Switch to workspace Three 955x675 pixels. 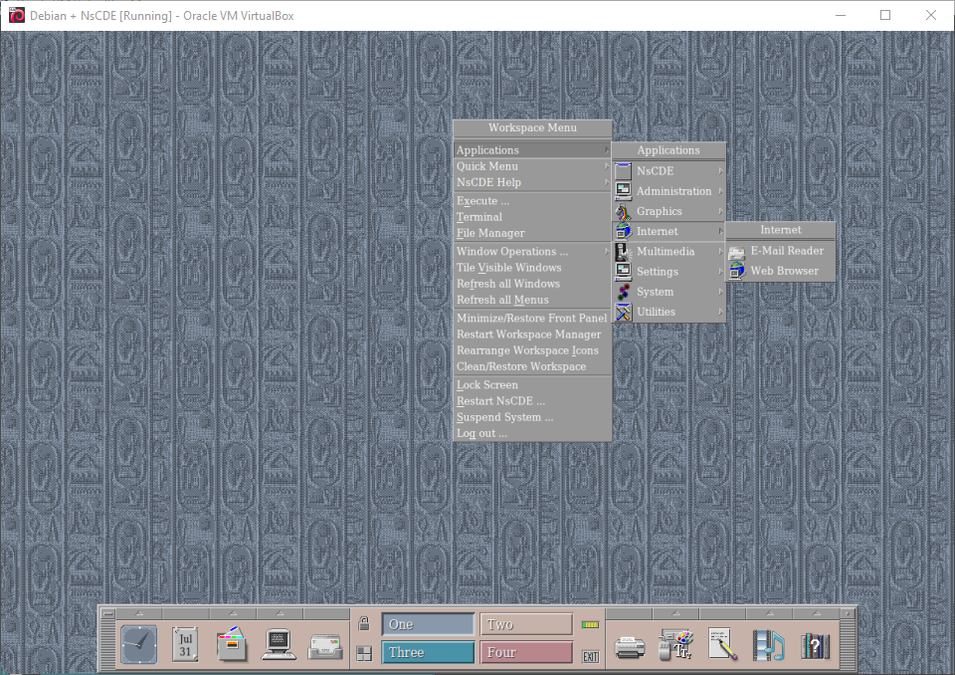pos(428,652)
